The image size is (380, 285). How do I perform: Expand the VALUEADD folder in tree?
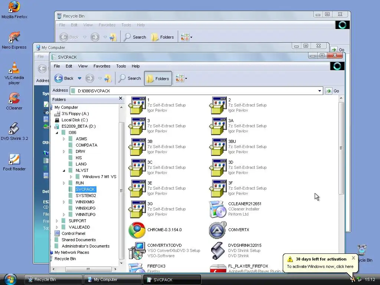57,227
